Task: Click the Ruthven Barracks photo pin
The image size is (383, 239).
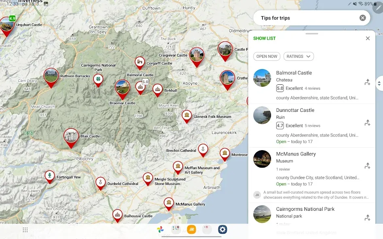Action: [x=51, y=77]
